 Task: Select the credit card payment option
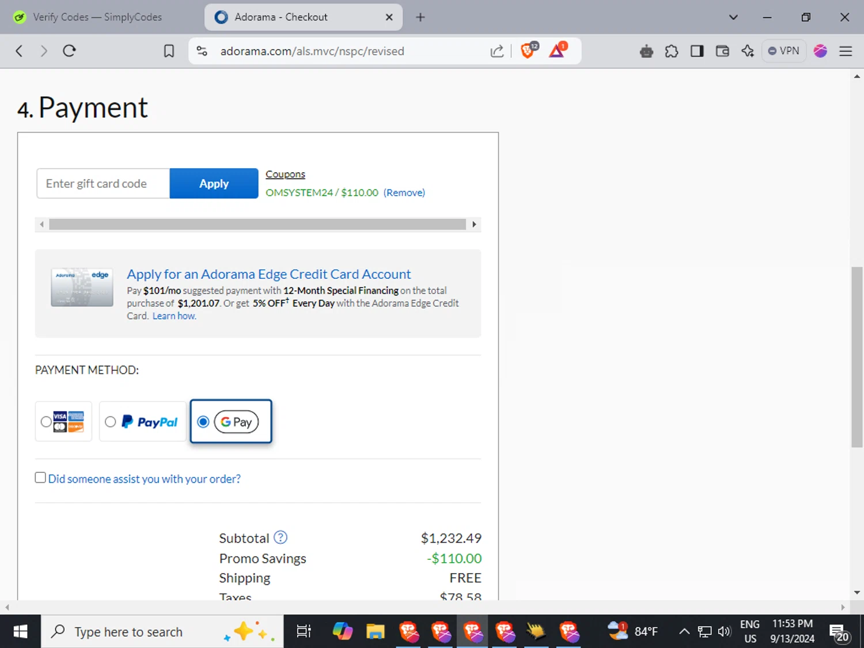[46, 422]
